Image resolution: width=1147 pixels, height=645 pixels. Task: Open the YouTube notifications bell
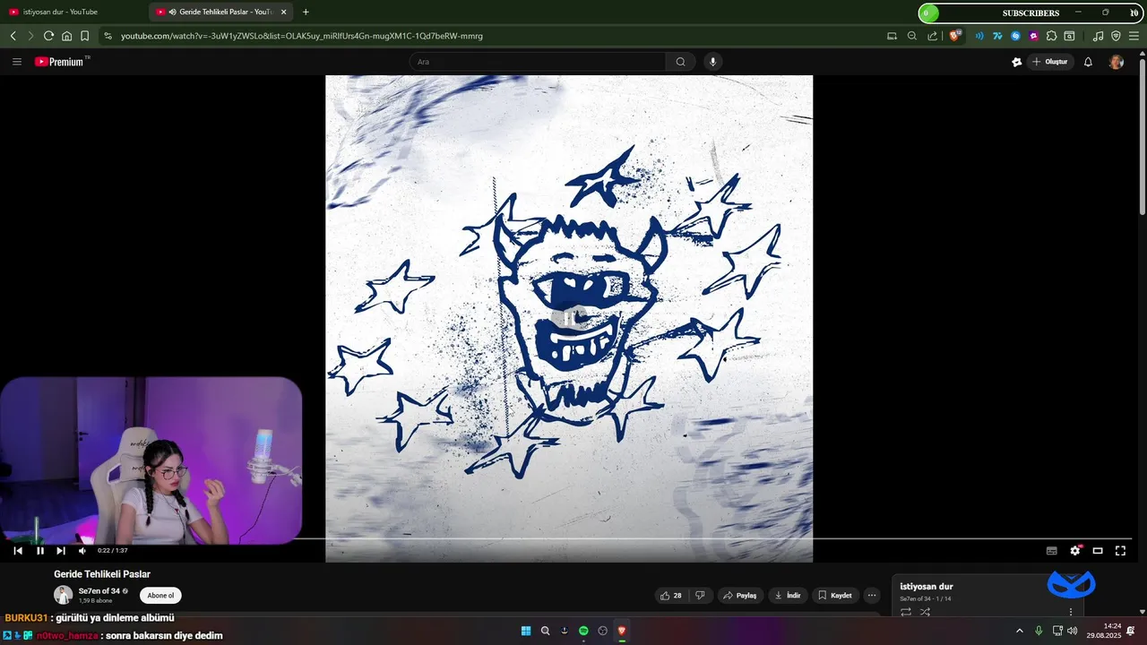[1088, 62]
